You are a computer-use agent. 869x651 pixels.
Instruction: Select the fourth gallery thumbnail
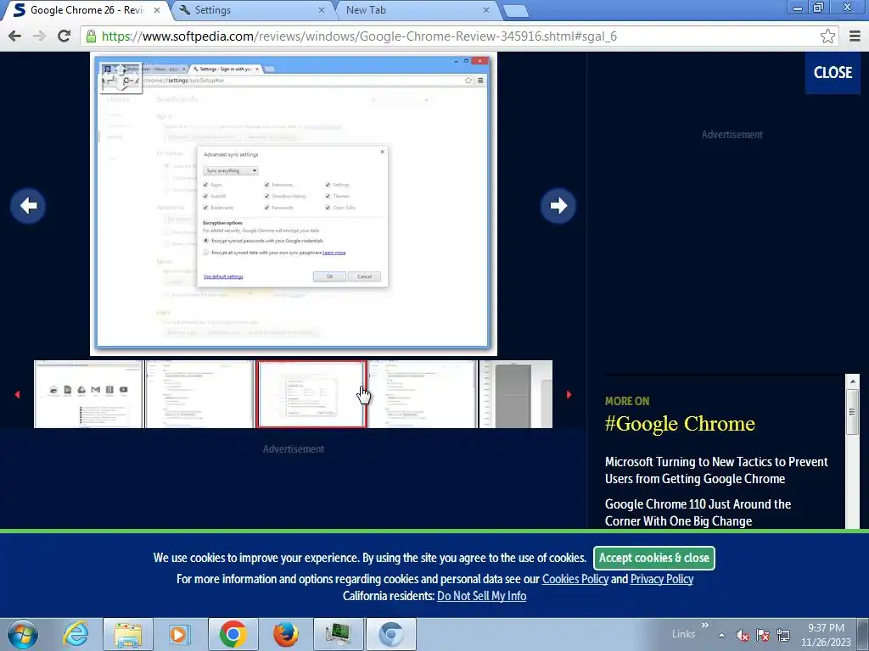[423, 394]
